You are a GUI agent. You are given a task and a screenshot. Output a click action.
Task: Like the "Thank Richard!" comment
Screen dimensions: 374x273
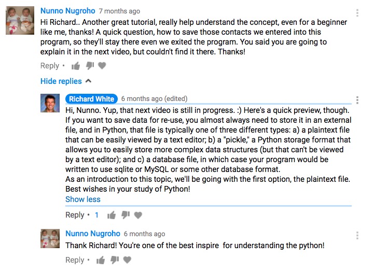[101, 260]
